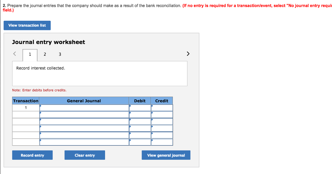Open the View transaction list panel
Screen dimensions: 332x174
[27, 25]
